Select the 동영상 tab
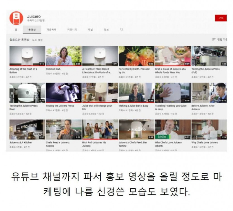This screenshot has width=233, height=211. [x=32, y=30]
